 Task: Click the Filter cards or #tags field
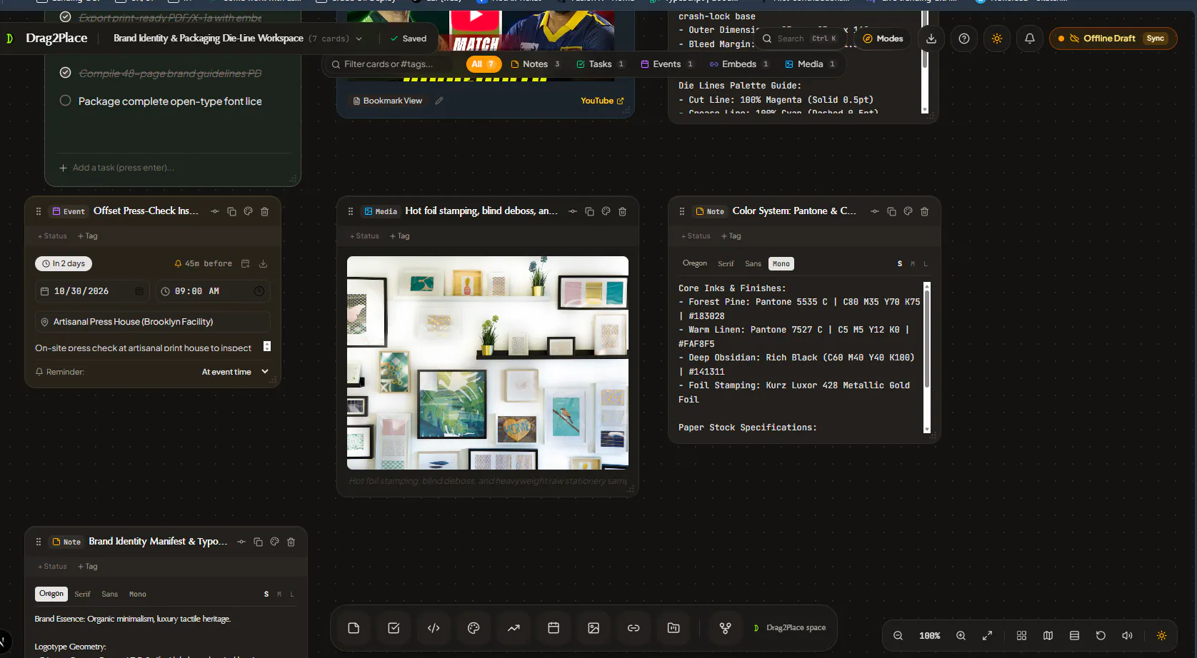coord(391,64)
